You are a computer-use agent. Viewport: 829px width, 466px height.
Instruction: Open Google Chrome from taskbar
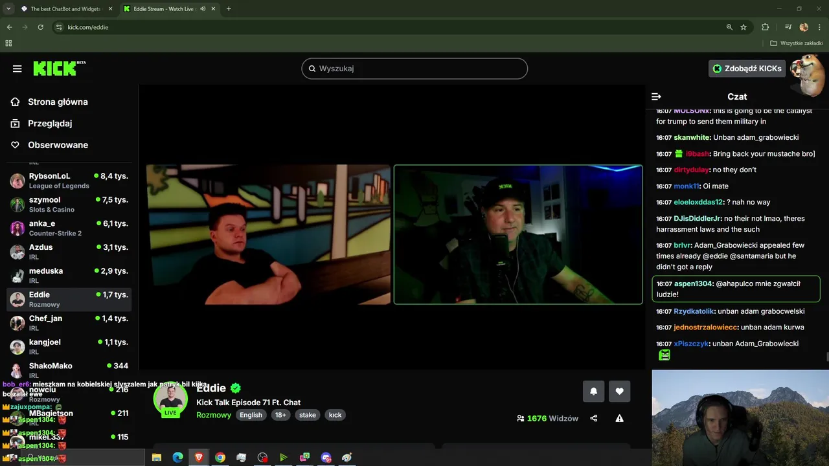(x=220, y=458)
